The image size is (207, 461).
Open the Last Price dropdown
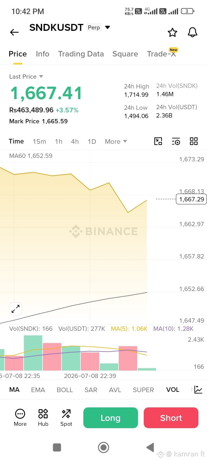pyautogui.click(x=26, y=76)
